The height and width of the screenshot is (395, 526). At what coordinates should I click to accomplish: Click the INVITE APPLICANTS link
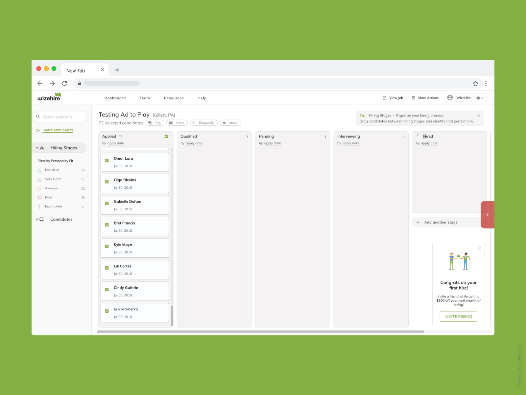[58, 130]
